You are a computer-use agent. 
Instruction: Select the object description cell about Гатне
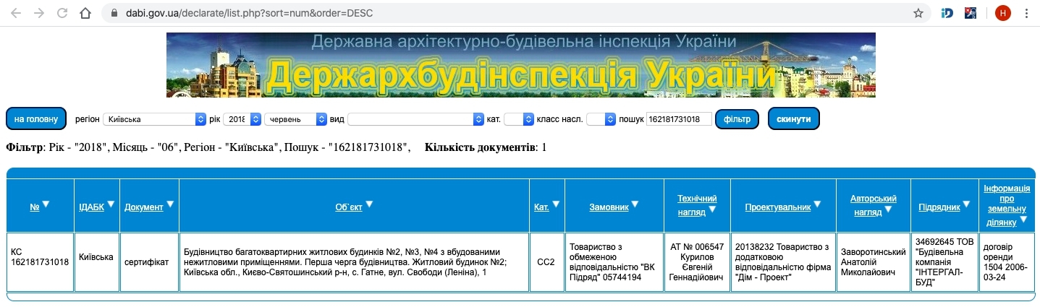tap(354, 261)
